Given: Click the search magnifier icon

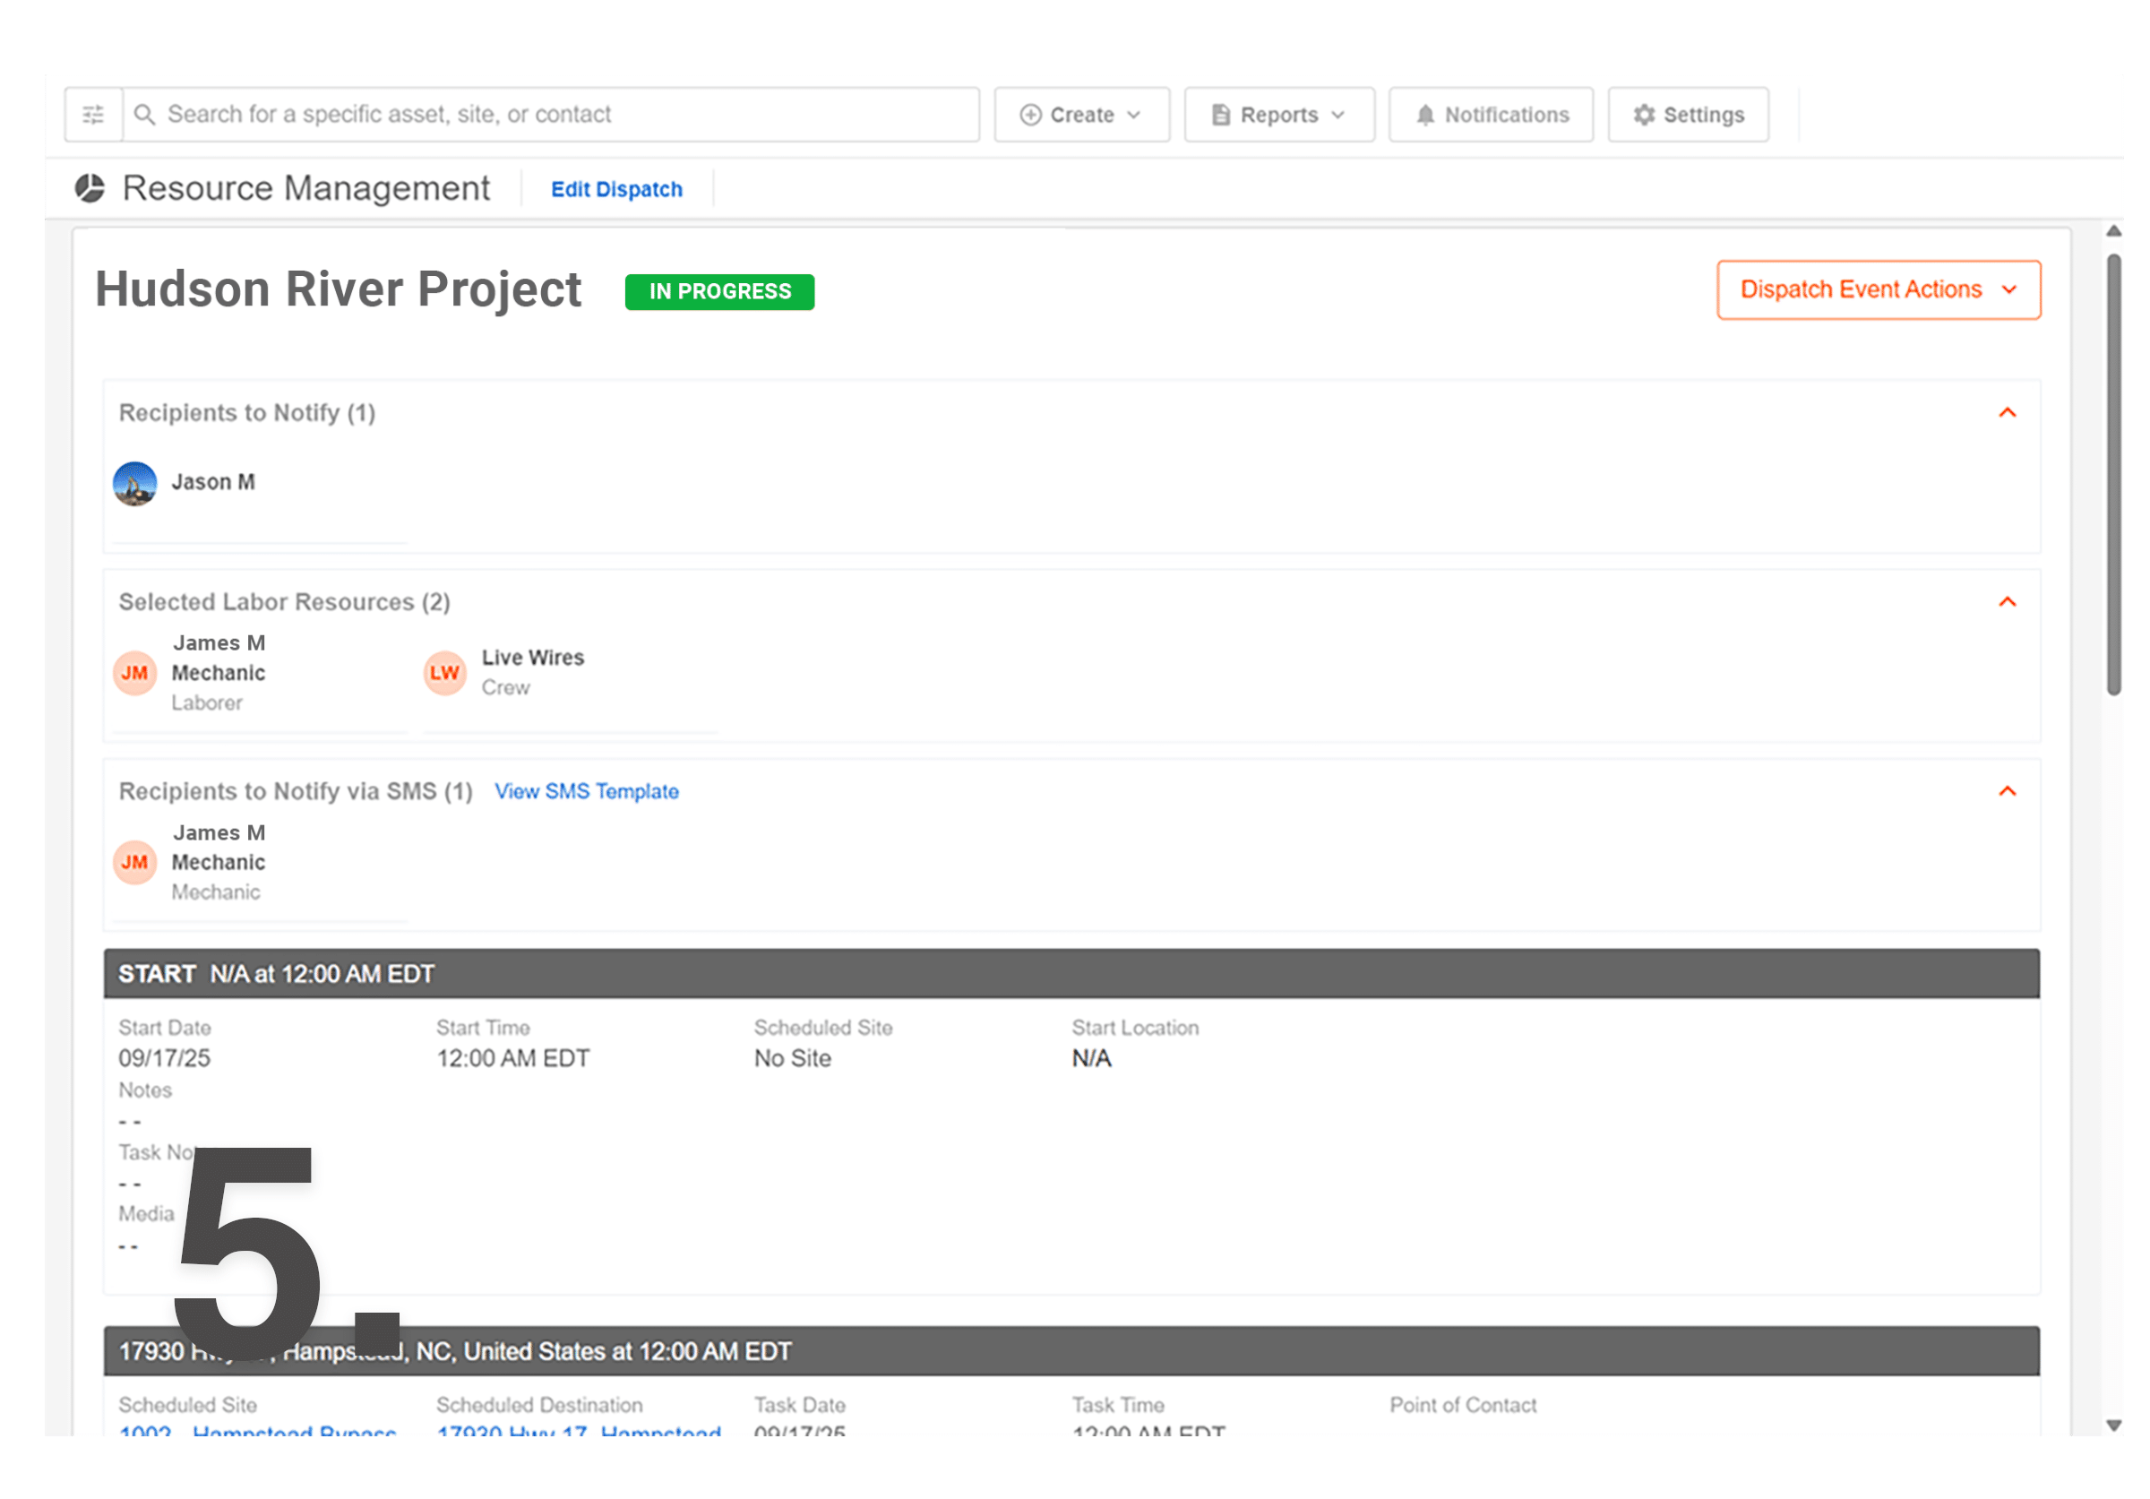Looking at the screenshot, I should (x=146, y=114).
